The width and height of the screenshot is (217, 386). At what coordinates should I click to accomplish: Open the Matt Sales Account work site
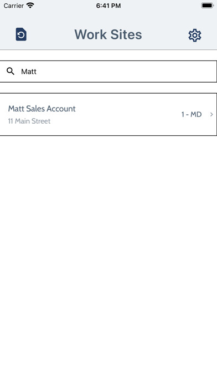(x=108, y=114)
